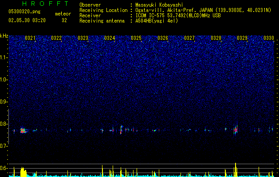Click the Receiver label
Screen dimensions: 279x177
tap(90, 15)
